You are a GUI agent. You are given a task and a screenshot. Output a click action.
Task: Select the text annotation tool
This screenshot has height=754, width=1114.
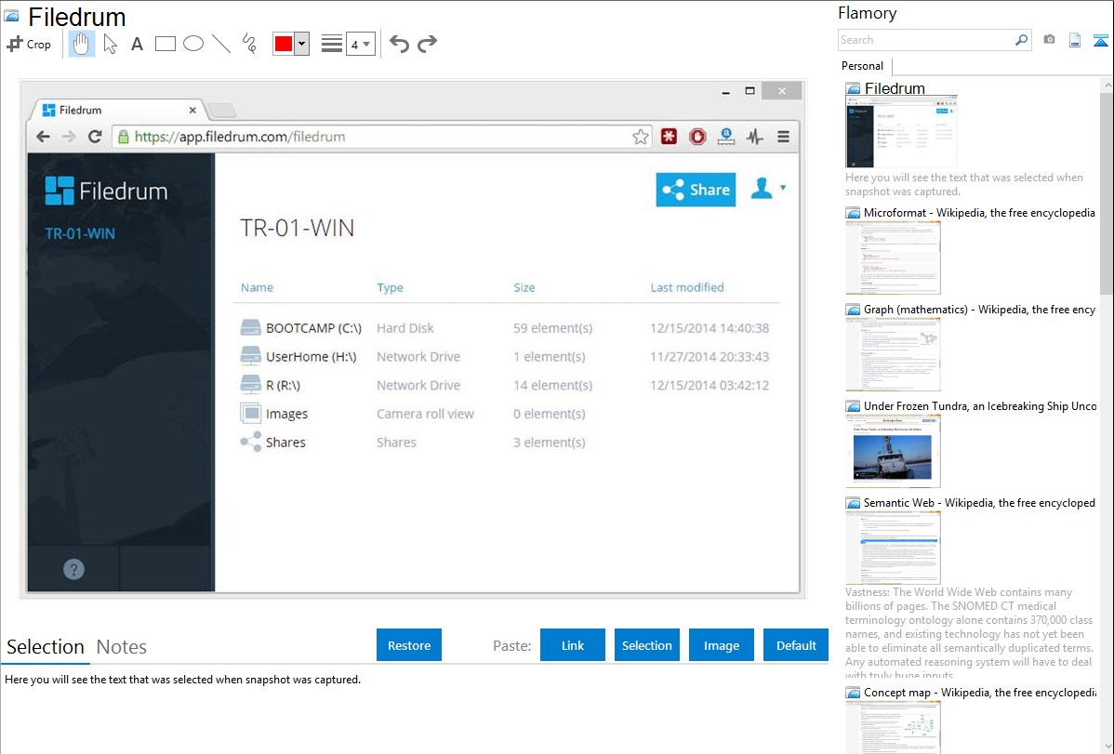click(137, 44)
